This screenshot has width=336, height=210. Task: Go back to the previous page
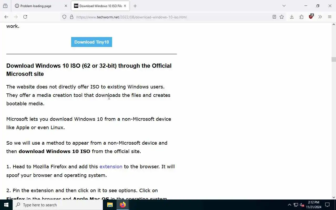coord(6,17)
